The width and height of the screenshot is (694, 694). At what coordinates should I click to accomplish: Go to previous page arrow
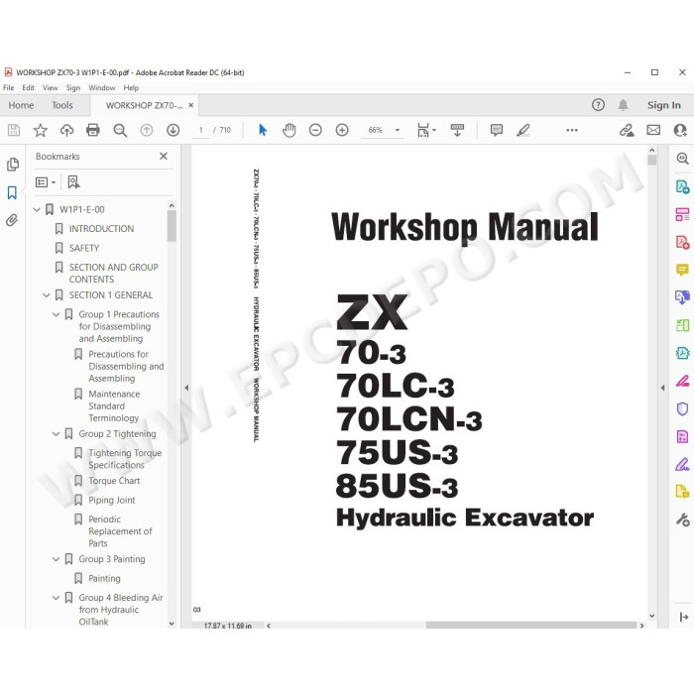[147, 130]
